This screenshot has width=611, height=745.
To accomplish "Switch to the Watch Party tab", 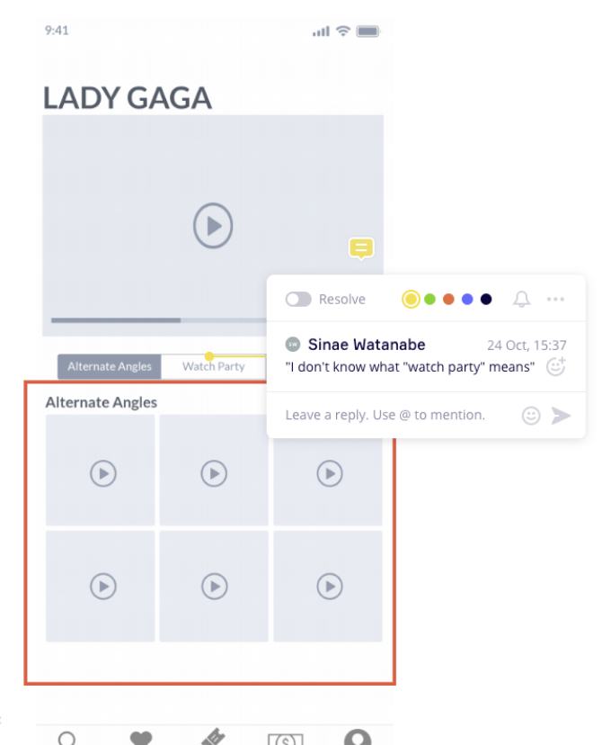I will (214, 366).
